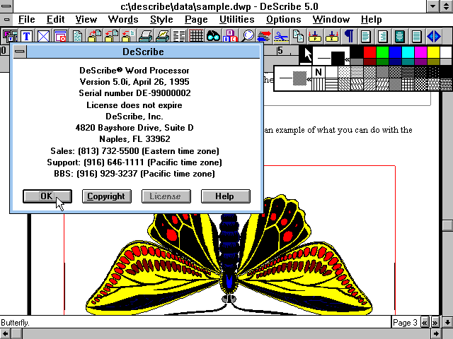Click the horizontal scrollbar left arrow
453x339 pixels.
coord(6,333)
